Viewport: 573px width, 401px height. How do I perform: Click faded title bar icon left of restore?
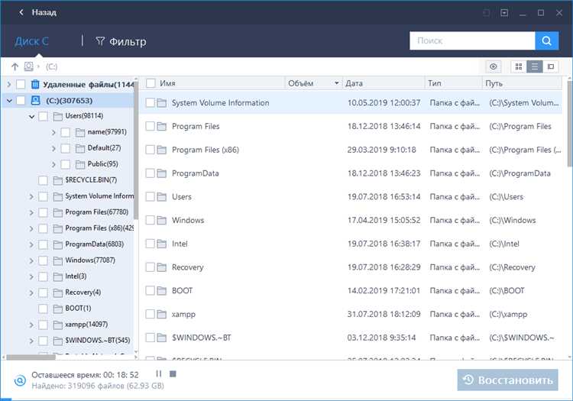tap(486, 13)
